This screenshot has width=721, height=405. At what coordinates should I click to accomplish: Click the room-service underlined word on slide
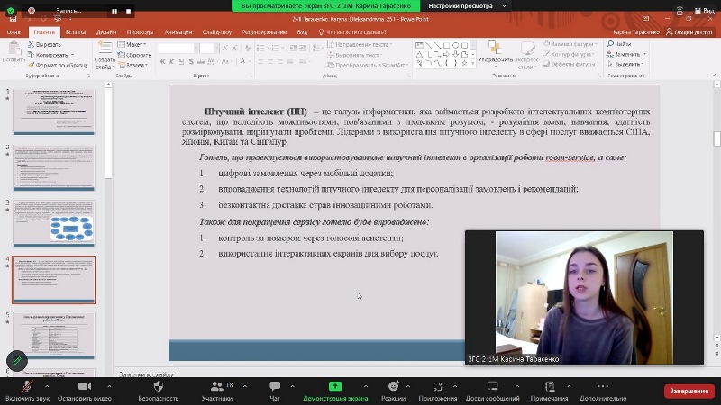point(570,157)
